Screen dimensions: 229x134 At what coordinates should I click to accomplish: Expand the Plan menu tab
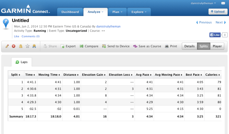(117, 12)
